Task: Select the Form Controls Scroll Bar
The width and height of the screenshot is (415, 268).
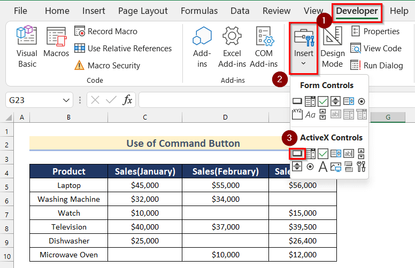Action: pos(323,114)
